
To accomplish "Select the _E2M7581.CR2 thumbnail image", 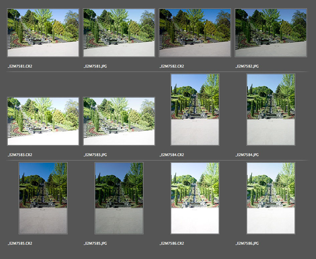I will [x=43, y=33].
